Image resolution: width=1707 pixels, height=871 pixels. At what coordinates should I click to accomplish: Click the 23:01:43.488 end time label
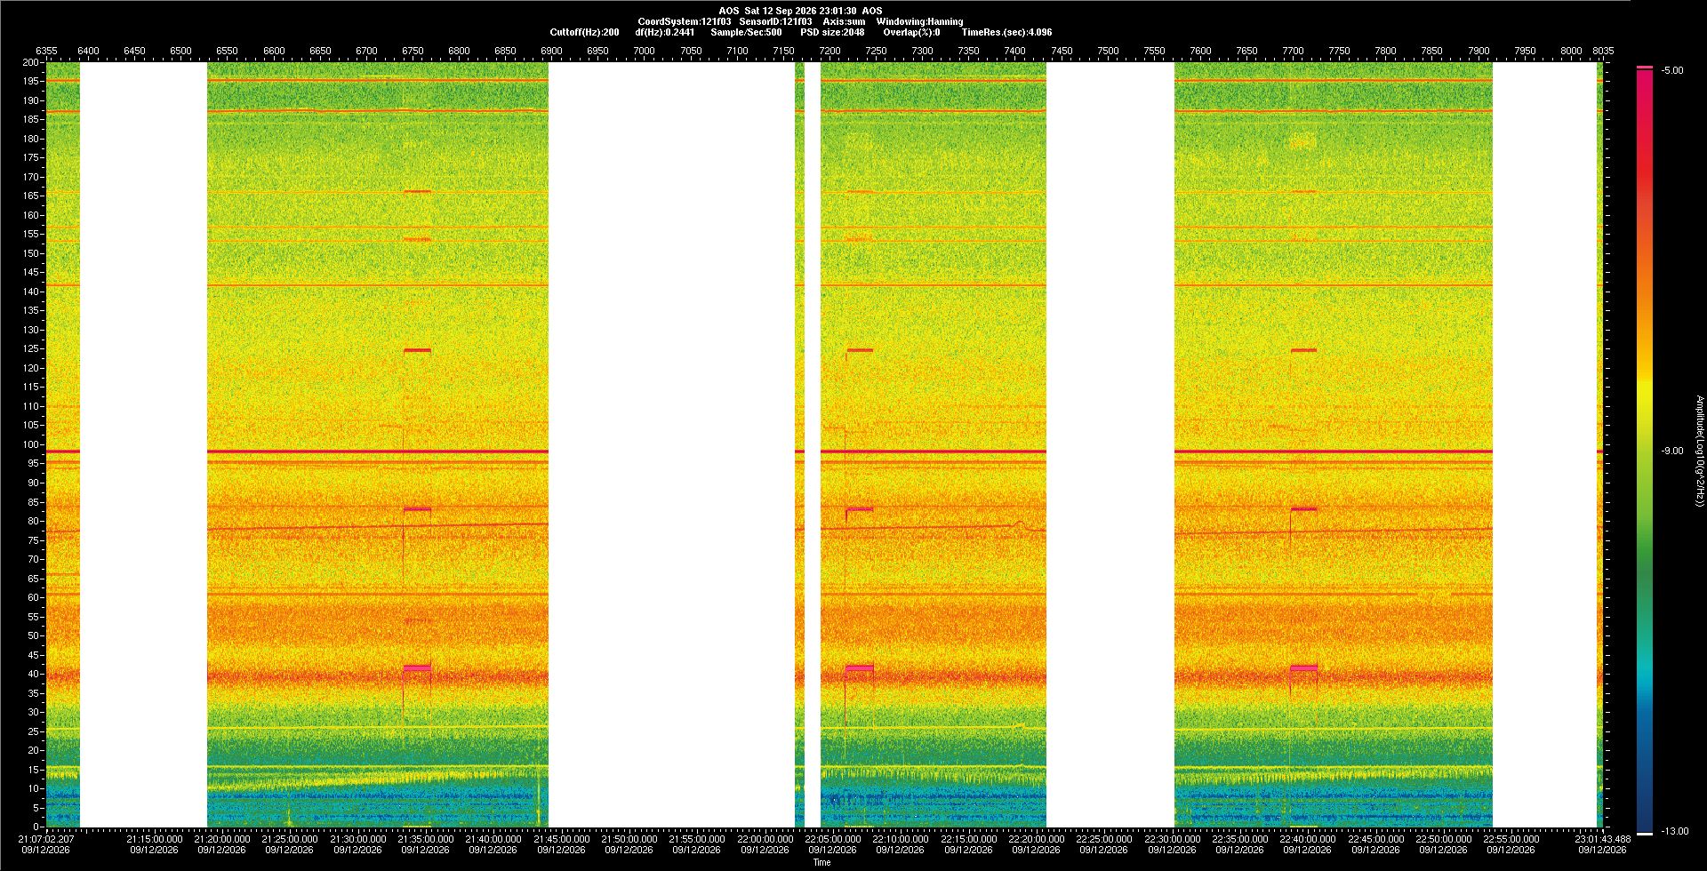(1603, 838)
